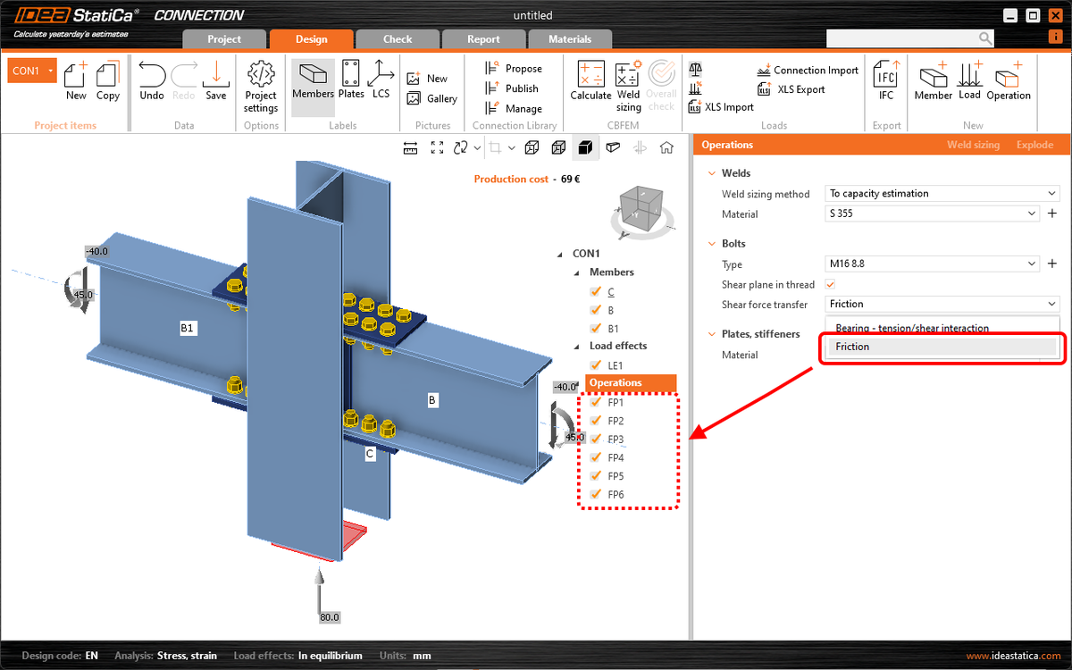1072x670 pixels.
Task: Switch to the Check ribbon tab
Action: [397, 38]
